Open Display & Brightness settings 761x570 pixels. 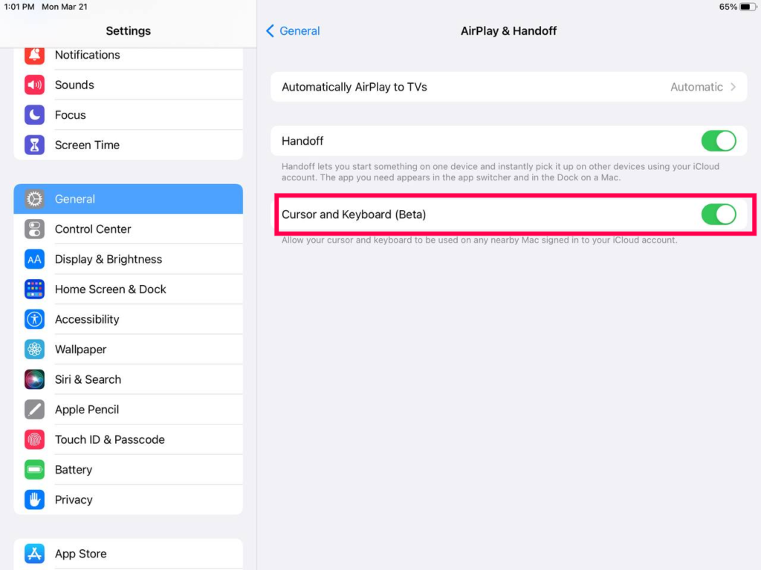coord(128,259)
